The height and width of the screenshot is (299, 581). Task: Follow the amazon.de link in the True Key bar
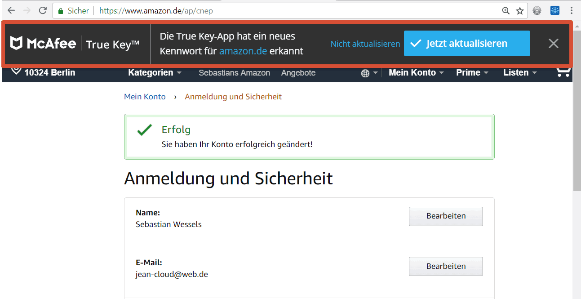click(x=243, y=51)
